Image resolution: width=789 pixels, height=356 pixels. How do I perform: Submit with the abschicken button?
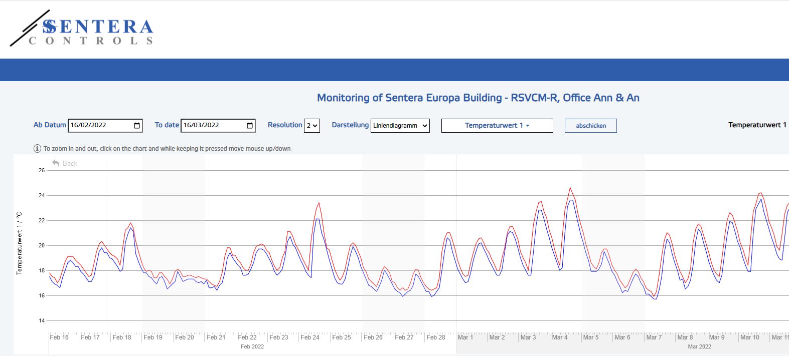[591, 126]
